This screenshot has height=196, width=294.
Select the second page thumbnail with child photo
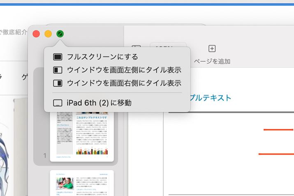(81, 183)
